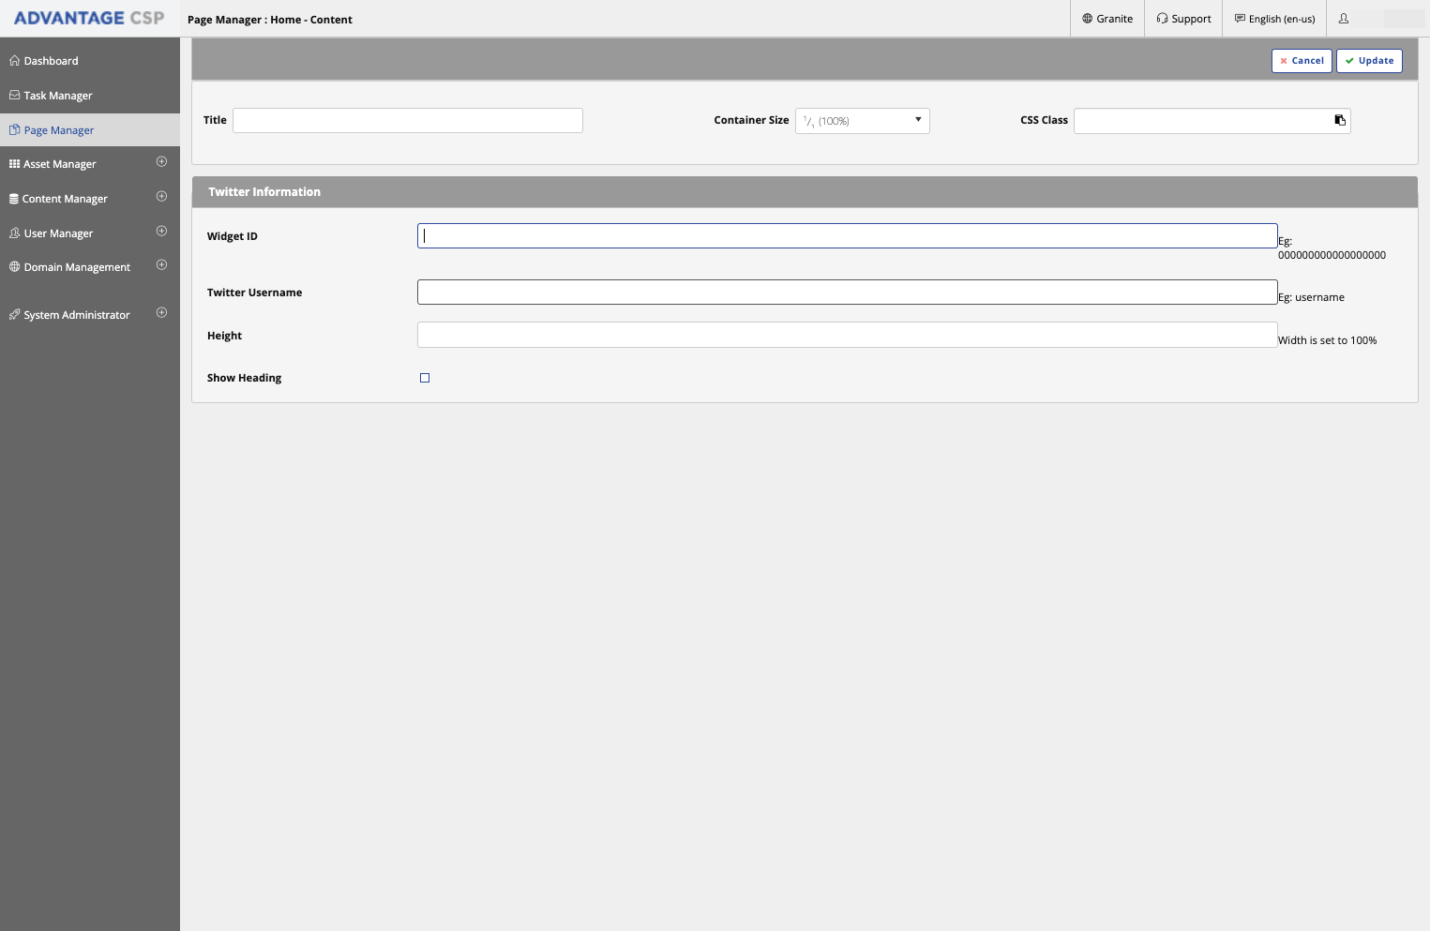Click the User Manager people icon
The width and height of the screenshot is (1430, 931).
(x=14, y=233)
